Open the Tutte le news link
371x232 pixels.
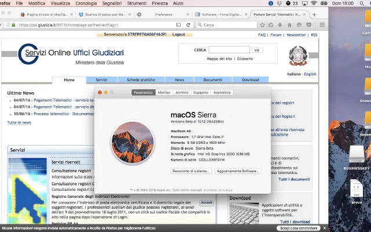19,122
